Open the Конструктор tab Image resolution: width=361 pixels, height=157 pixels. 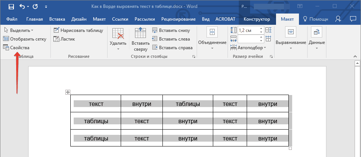pos(256,19)
